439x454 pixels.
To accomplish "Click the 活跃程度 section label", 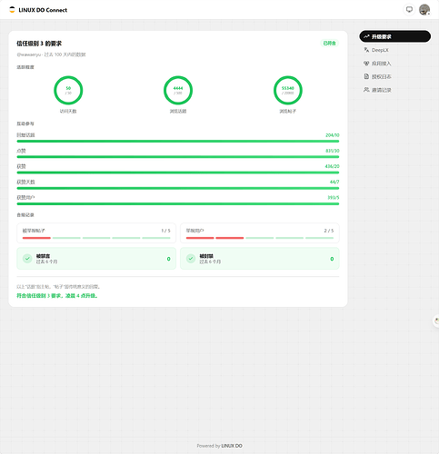I will (x=25, y=67).
